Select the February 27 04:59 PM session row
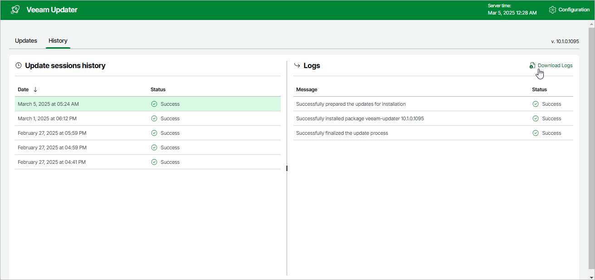Image resolution: width=595 pixels, height=280 pixels. click(52, 147)
